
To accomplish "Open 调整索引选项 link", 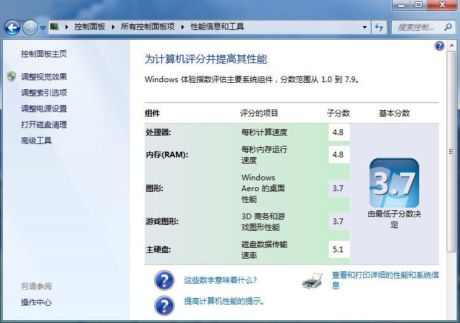I will pyautogui.click(x=44, y=93).
